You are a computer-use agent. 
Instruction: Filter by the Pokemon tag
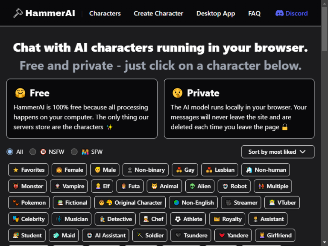pos(29,203)
